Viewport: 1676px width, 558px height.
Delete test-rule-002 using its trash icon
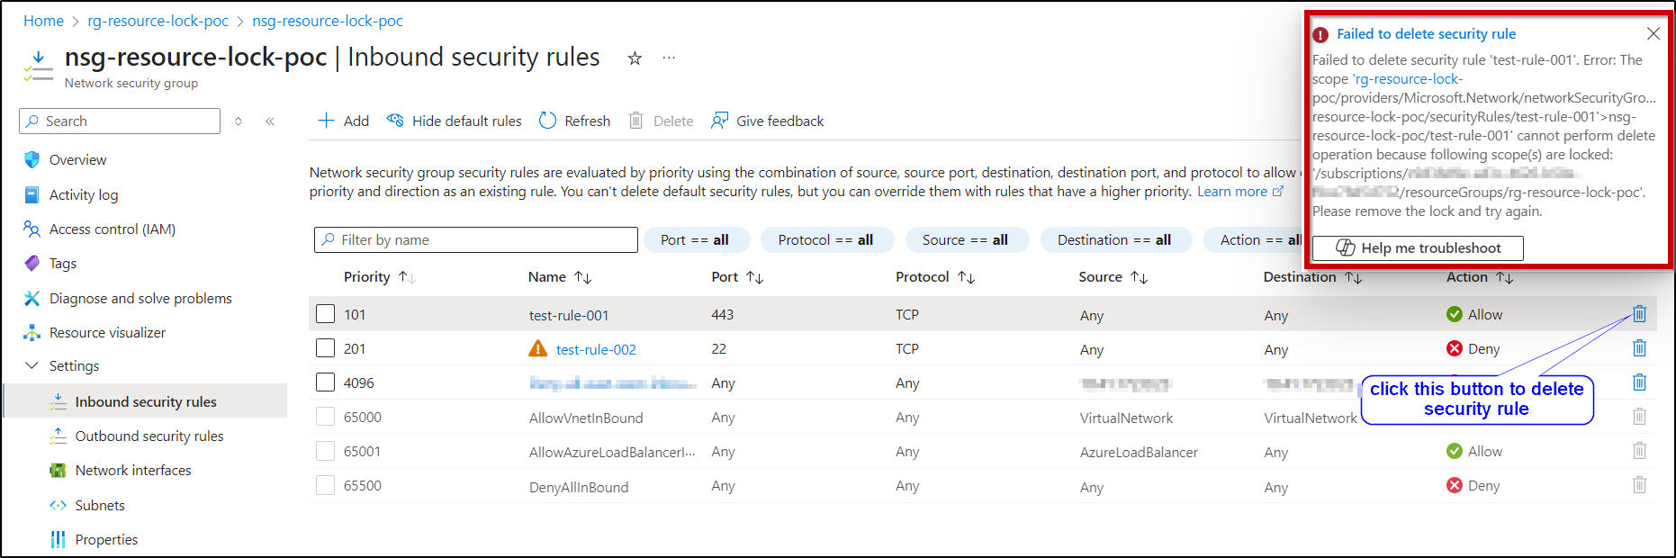click(1639, 348)
